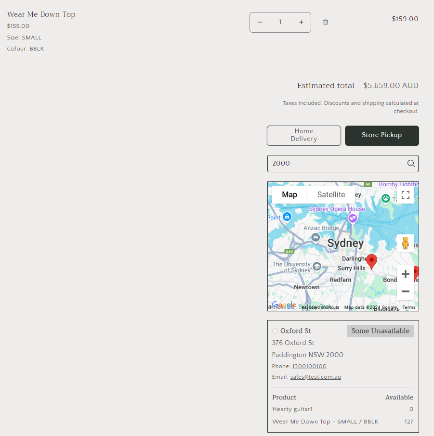Click the University of Sydney map marker
The height and width of the screenshot is (436, 434).
pos(317,267)
